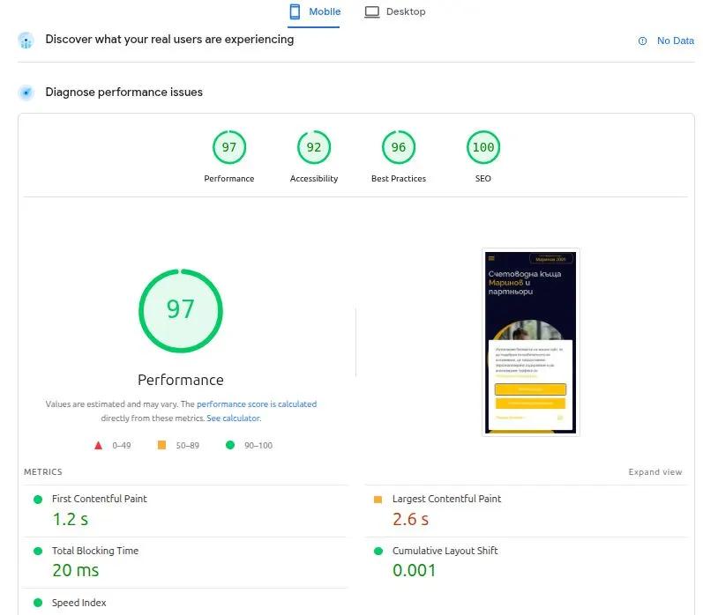The height and width of the screenshot is (615, 703).
Task: Click Cumulative Layout Shift green status dot
Action: [x=378, y=552]
